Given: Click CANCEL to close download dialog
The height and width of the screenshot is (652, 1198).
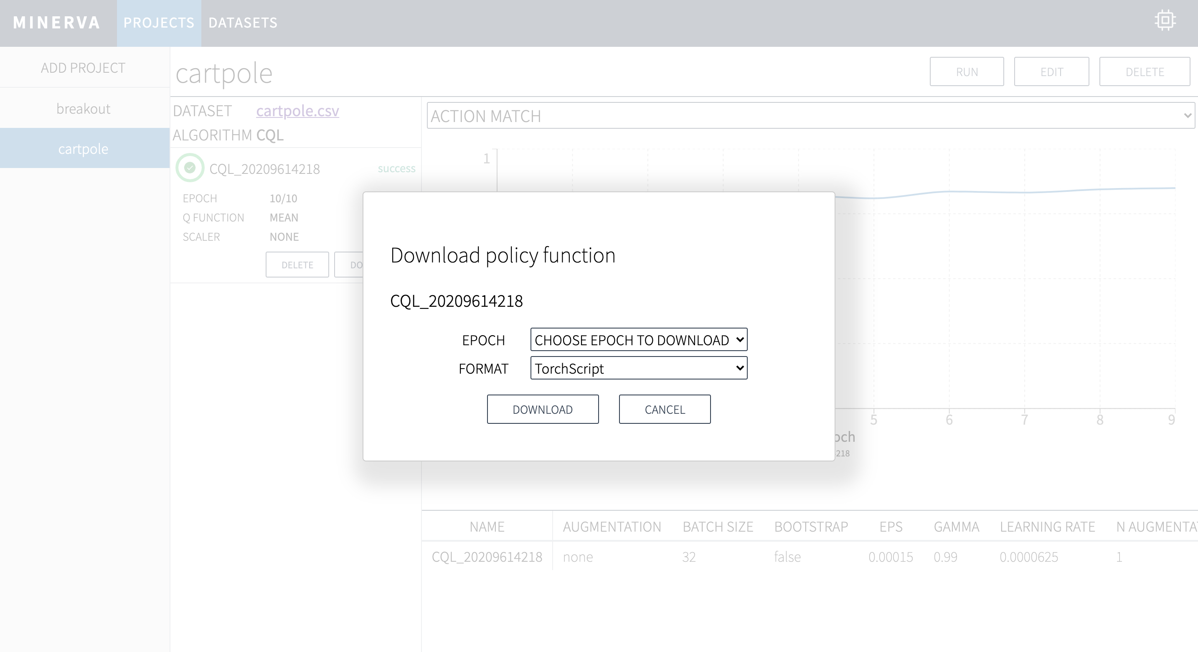Looking at the screenshot, I should coord(665,409).
